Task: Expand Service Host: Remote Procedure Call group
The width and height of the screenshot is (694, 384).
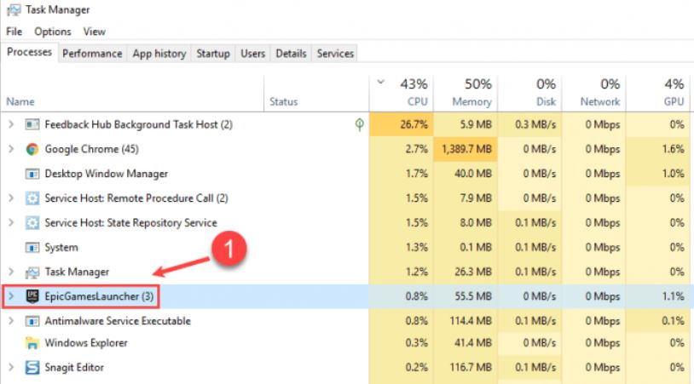Action: (x=11, y=198)
